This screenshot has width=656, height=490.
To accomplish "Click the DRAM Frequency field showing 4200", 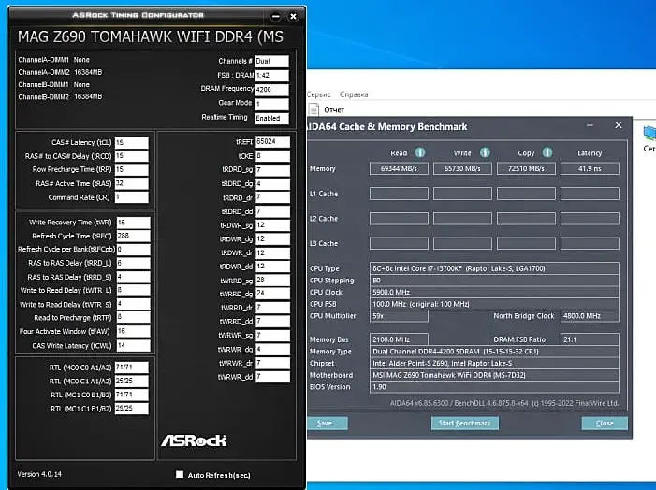I will [x=271, y=90].
